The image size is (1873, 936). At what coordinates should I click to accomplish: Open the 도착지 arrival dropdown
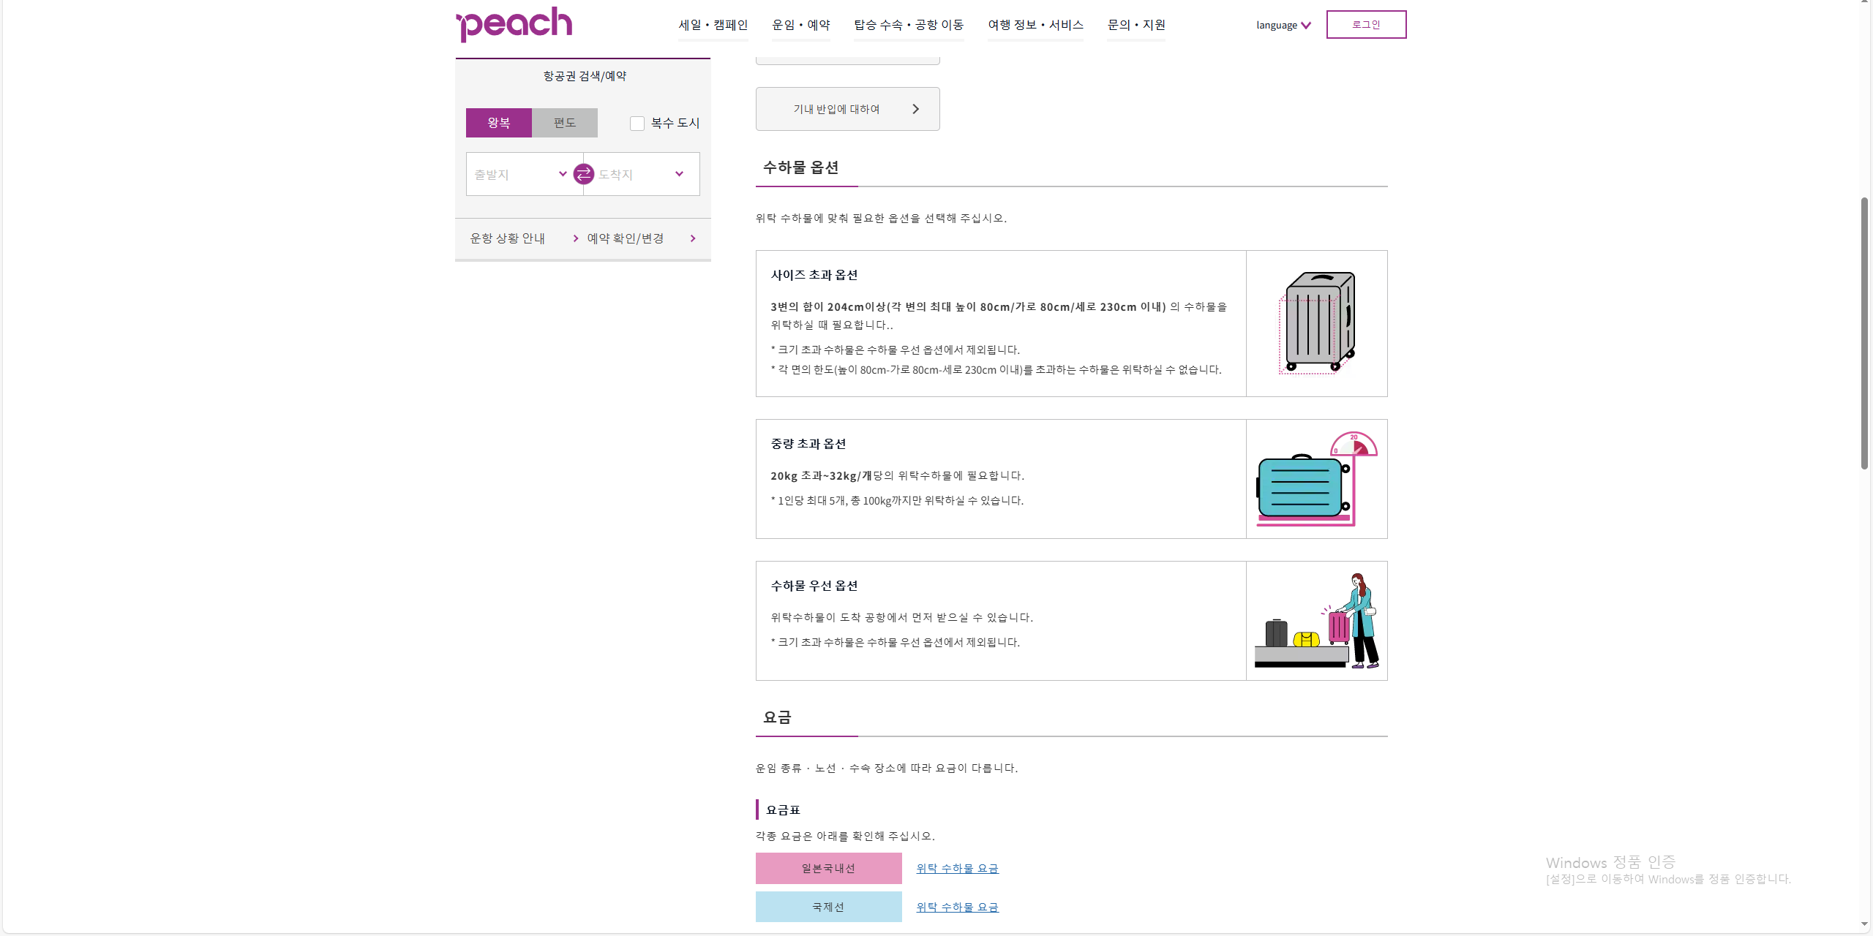(641, 174)
